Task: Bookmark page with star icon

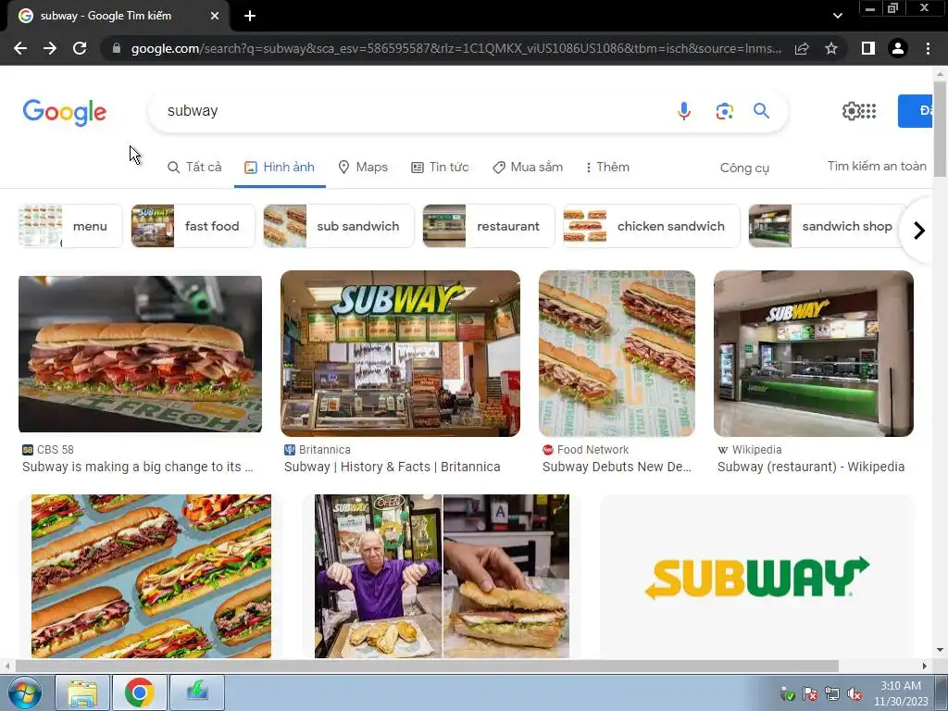Action: (831, 48)
